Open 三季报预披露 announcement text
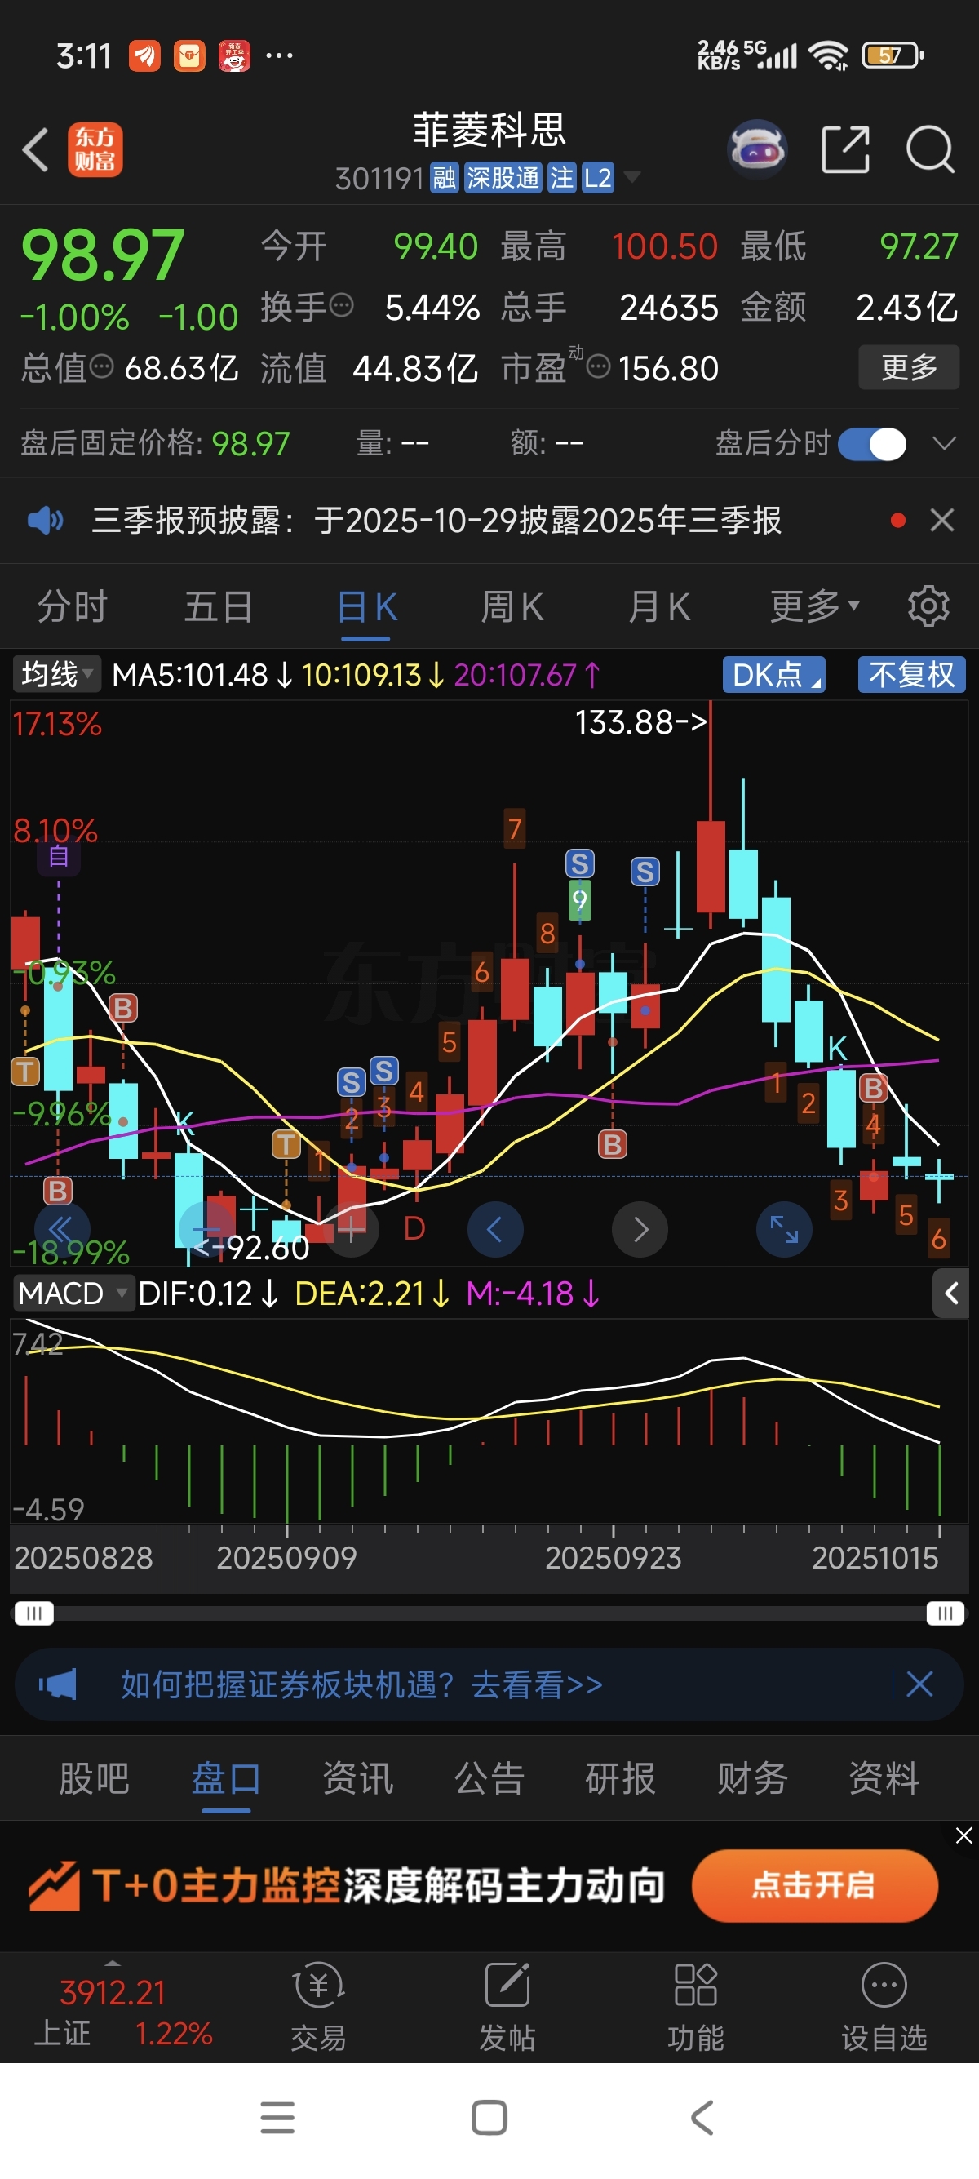979x2179 pixels. [x=436, y=520]
